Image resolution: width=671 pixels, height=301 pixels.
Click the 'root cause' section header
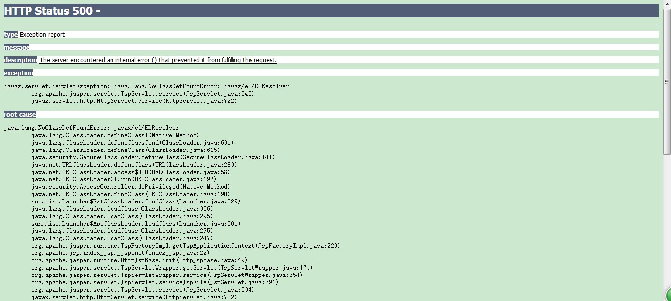coord(19,114)
